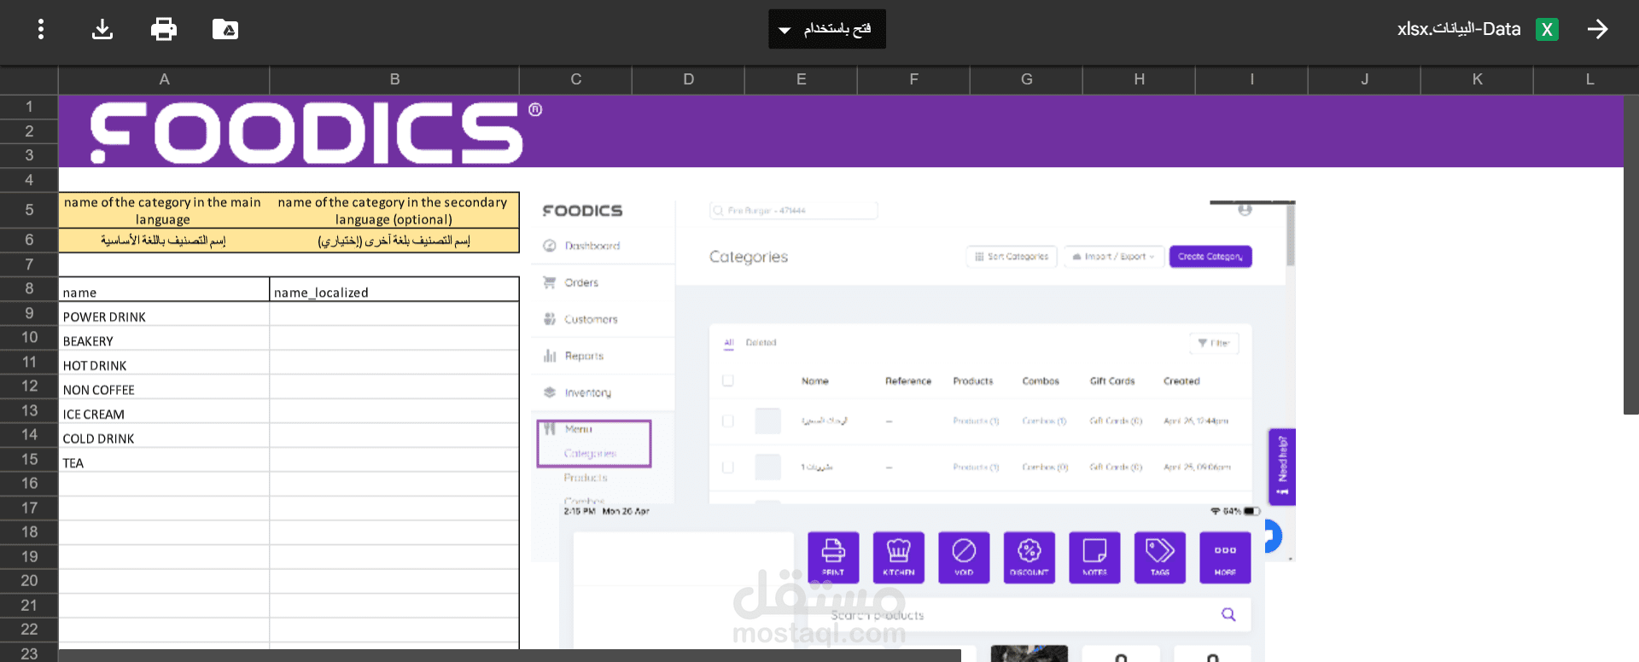Tick the checkbox in the April 25, 09:06pm row
The width and height of the screenshot is (1639, 662).
tap(728, 467)
